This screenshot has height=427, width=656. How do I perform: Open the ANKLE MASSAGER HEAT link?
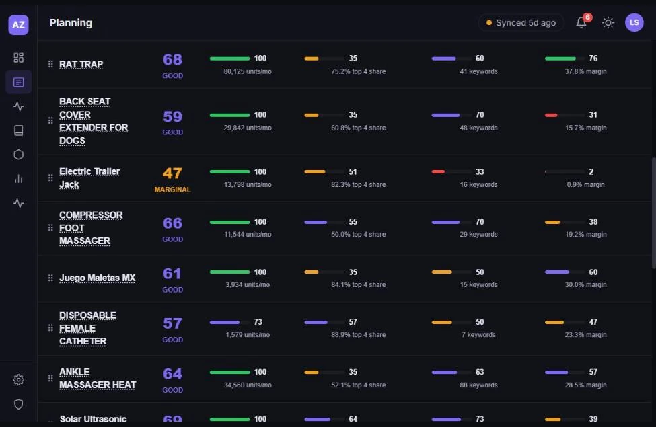coord(98,379)
